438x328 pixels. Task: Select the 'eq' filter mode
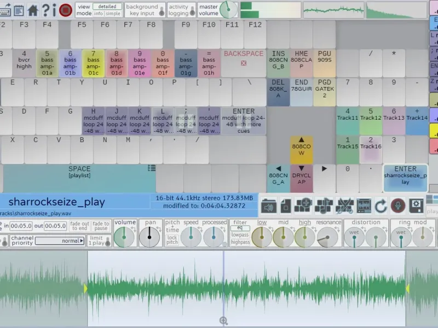[x=240, y=228]
